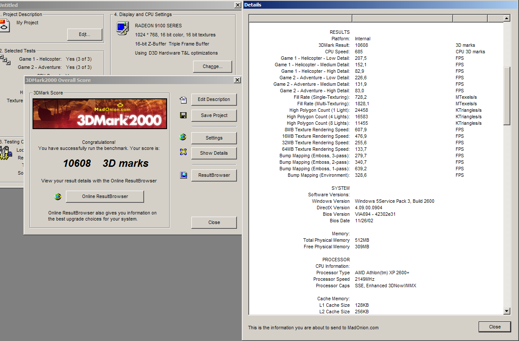Close the 3DMark Score dialog with Close button

(x=214, y=222)
